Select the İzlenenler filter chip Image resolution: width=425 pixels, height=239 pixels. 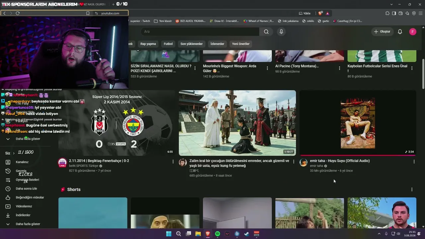217,44
